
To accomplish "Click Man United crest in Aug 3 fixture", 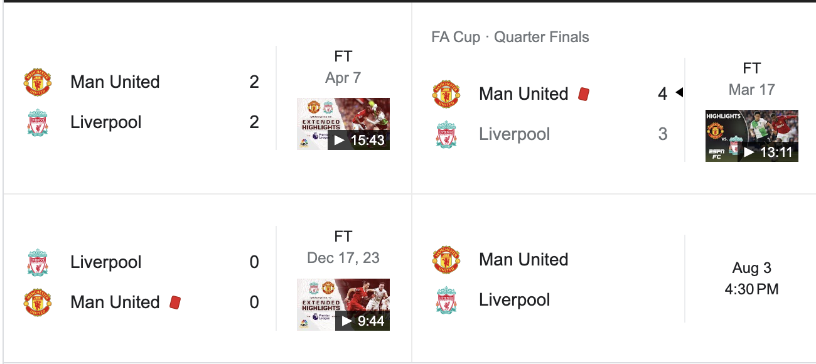I will point(446,260).
